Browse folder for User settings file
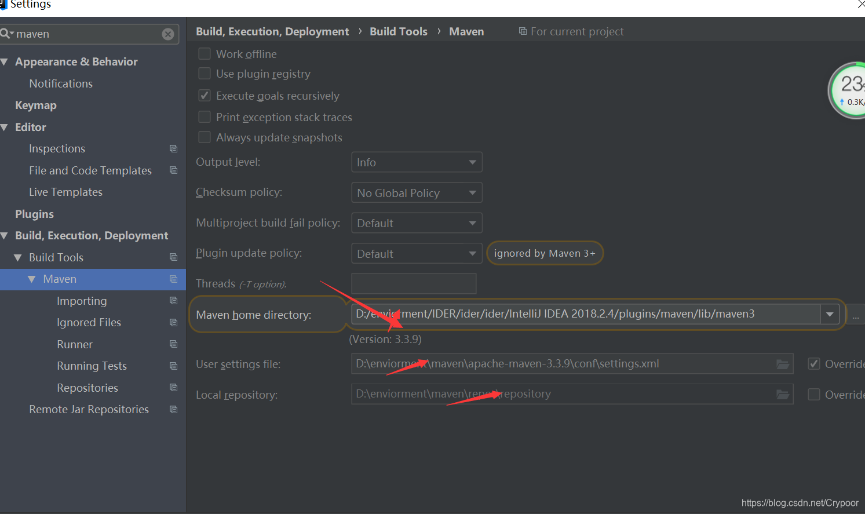The image size is (865, 514). pyautogui.click(x=783, y=364)
